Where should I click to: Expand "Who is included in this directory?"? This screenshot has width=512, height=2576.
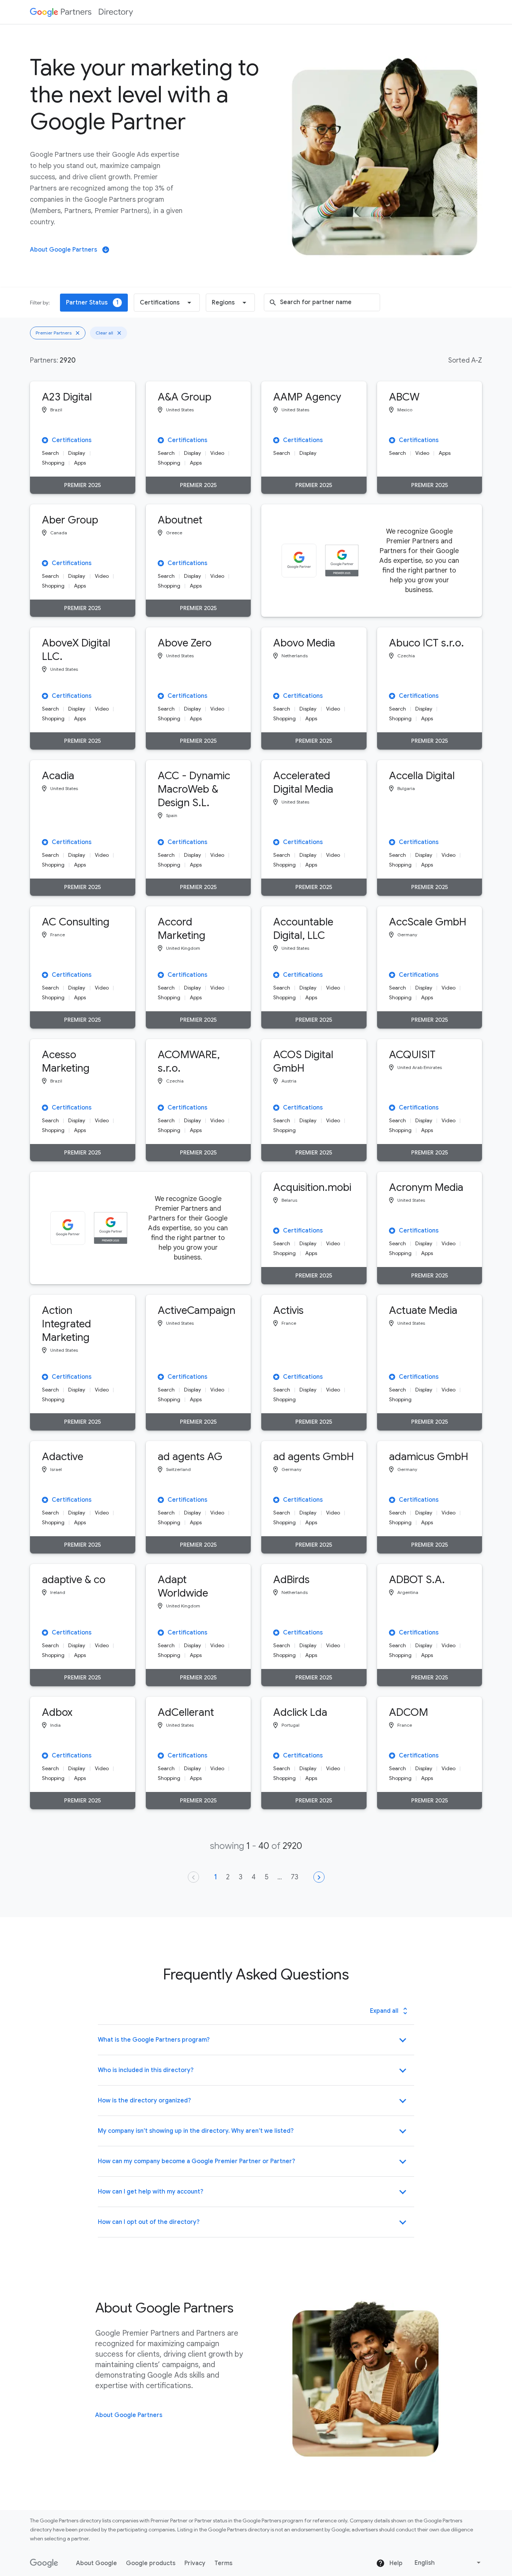click(x=255, y=2071)
